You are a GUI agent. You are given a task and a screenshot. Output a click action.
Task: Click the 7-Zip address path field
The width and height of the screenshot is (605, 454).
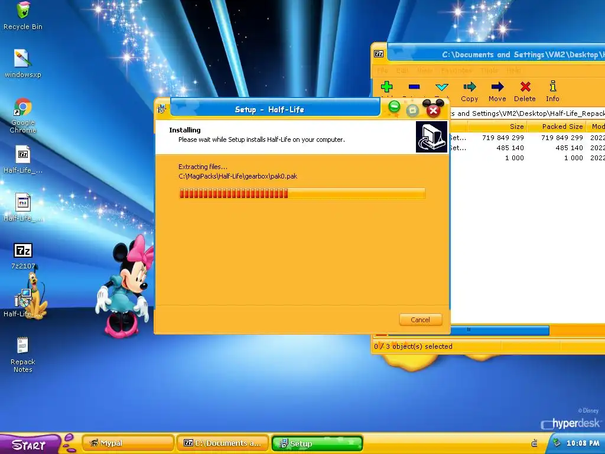[x=527, y=113]
